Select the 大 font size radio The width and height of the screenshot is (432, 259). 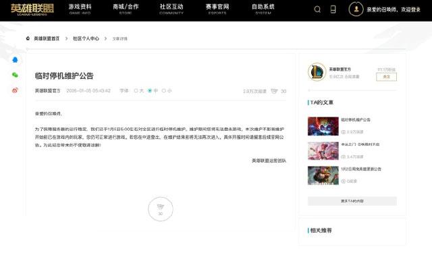tap(136, 90)
